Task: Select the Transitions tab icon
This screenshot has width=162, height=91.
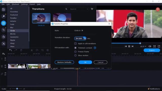Action: 4,23
